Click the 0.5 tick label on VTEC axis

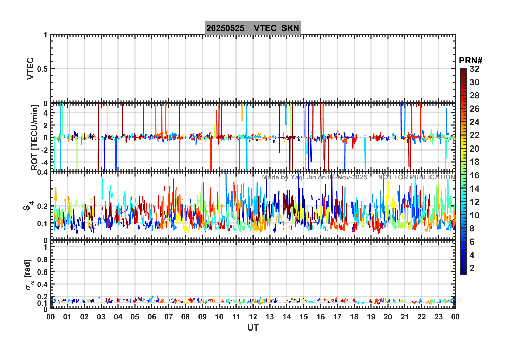pos(42,69)
